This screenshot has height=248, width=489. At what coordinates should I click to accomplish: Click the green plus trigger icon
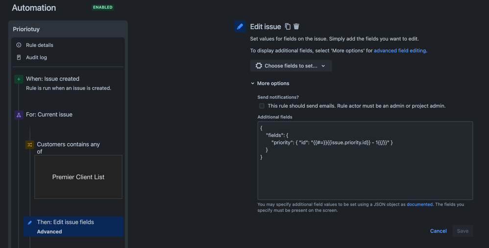(x=19, y=79)
